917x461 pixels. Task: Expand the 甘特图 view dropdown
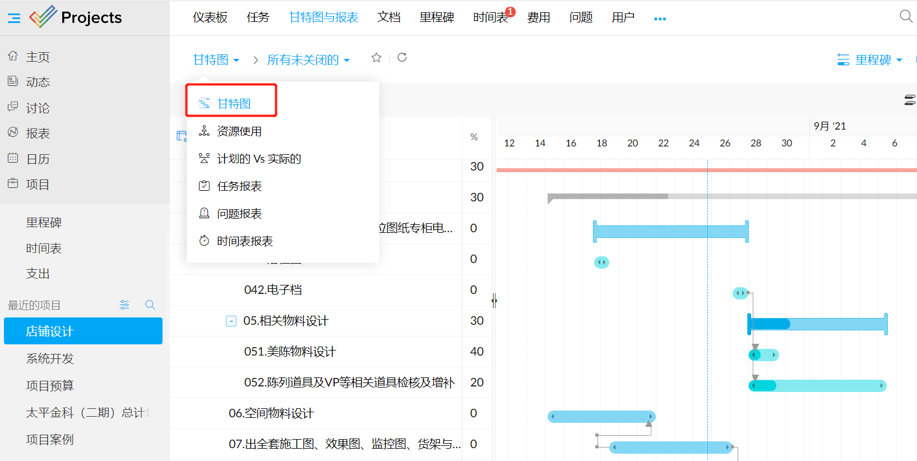tap(216, 59)
